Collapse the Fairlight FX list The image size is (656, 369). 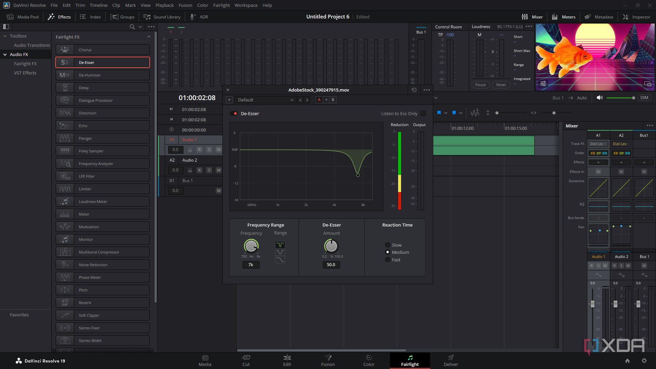(149, 37)
